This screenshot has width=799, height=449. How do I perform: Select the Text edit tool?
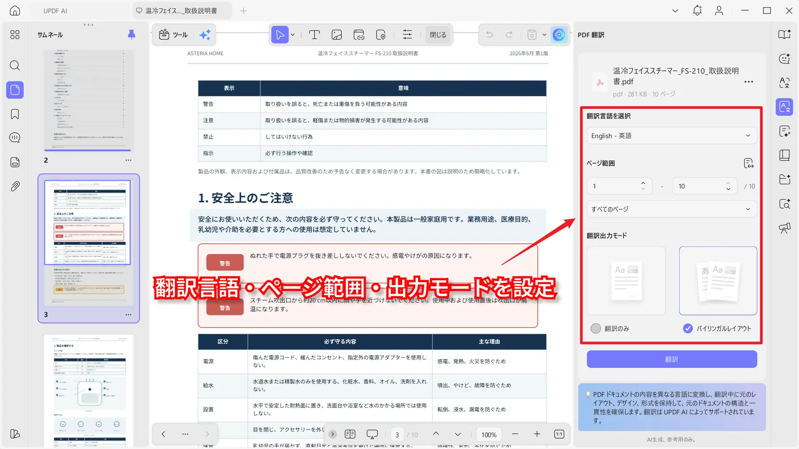[x=314, y=35]
